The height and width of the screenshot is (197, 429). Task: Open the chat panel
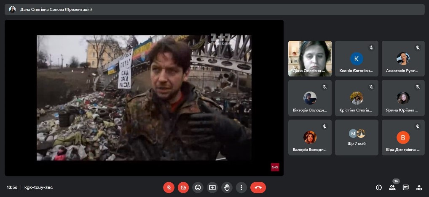(x=405, y=187)
